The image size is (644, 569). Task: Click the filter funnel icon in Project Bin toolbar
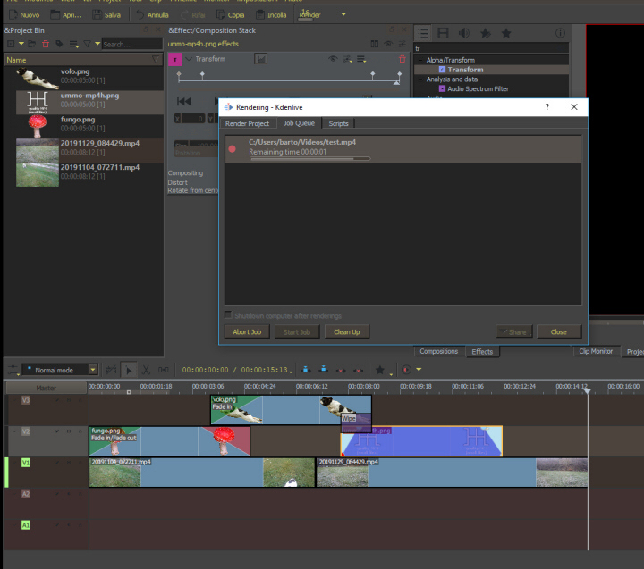click(87, 44)
